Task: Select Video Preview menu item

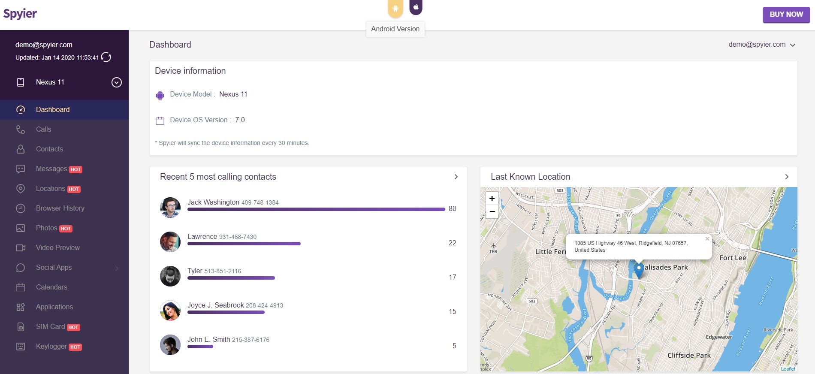Action: (64, 248)
